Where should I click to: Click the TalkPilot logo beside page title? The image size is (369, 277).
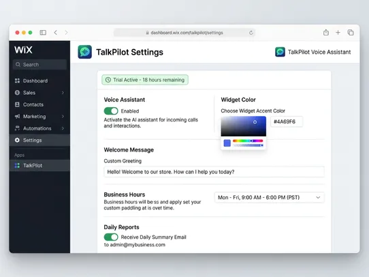point(84,52)
